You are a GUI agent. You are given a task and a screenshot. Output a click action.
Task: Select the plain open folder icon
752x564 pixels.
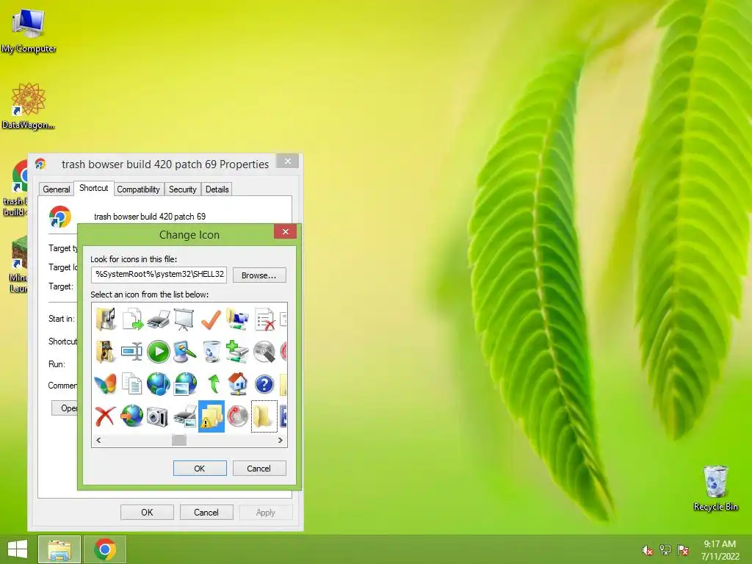pos(264,416)
